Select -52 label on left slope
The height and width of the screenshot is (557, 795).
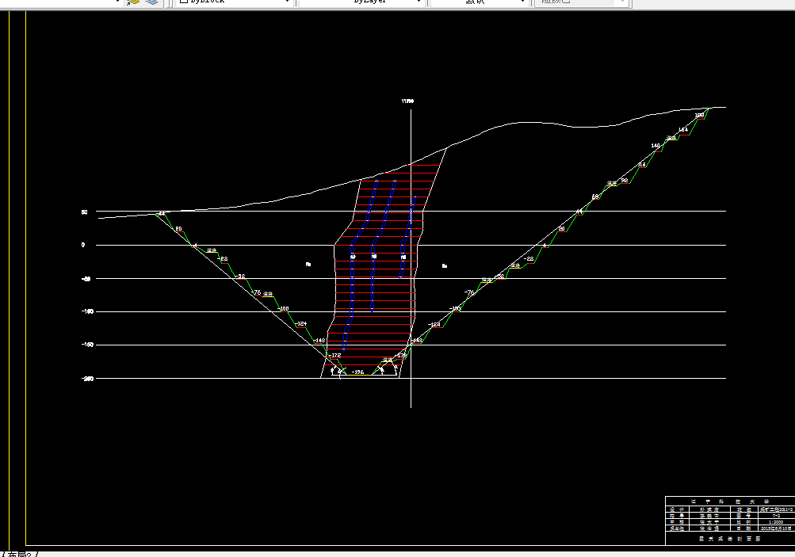pos(240,277)
